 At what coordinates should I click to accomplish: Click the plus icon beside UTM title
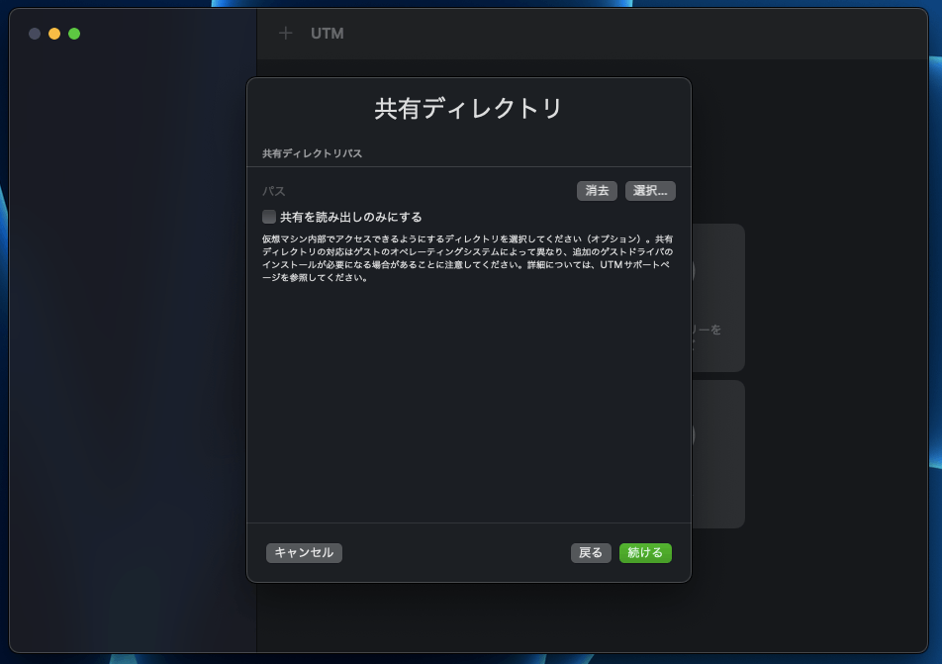point(285,33)
